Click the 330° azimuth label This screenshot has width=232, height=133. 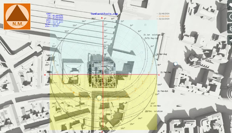75,26
